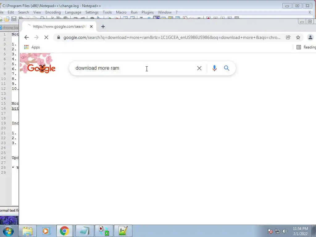
Task: Click the Chrome address bar URL
Action: (x=172, y=37)
